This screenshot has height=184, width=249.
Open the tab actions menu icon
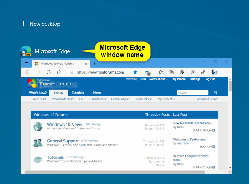tap(26, 64)
